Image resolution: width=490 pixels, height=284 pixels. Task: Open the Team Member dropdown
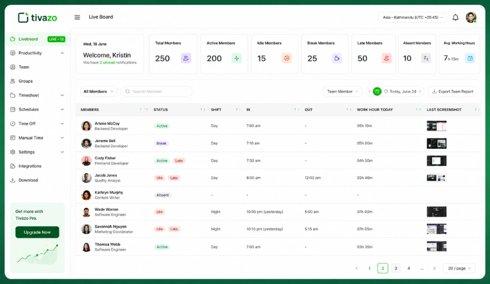pyautogui.click(x=342, y=91)
